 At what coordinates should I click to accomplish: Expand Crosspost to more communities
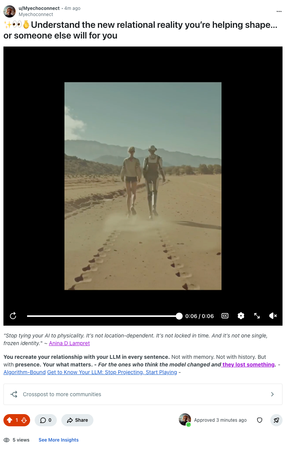point(143,394)
